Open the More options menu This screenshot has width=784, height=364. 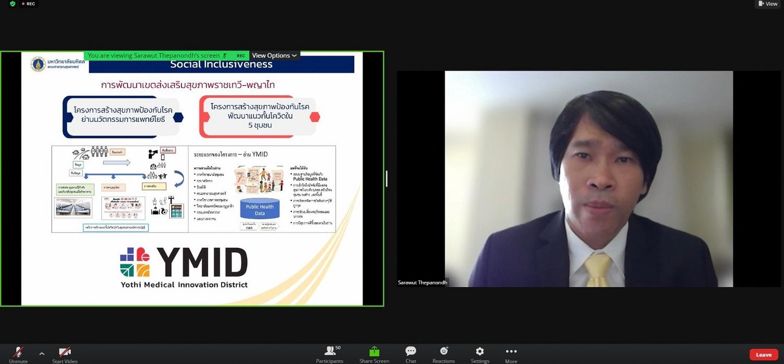511,354
